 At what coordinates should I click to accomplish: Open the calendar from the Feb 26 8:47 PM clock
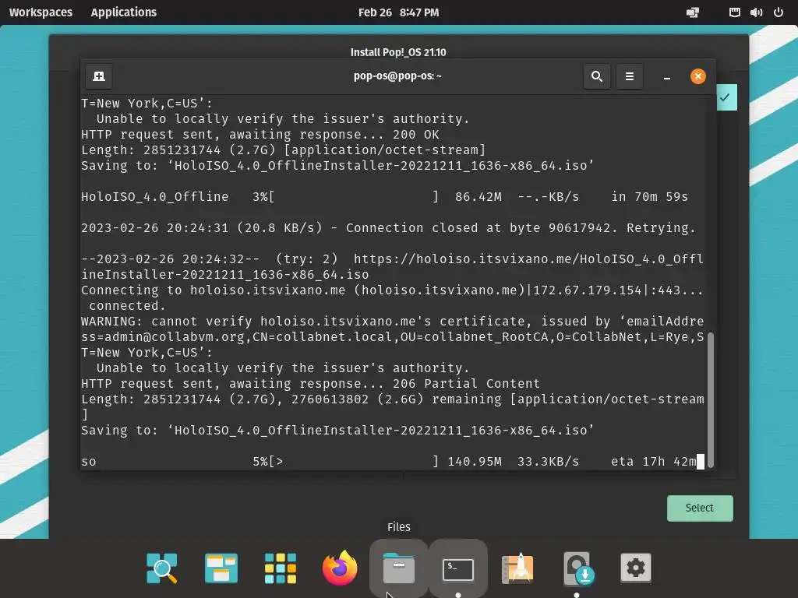click(x=398, y=12)
